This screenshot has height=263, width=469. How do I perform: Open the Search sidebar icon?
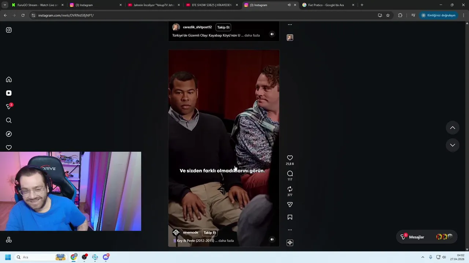pyautogui.click(x=9, y=121)
